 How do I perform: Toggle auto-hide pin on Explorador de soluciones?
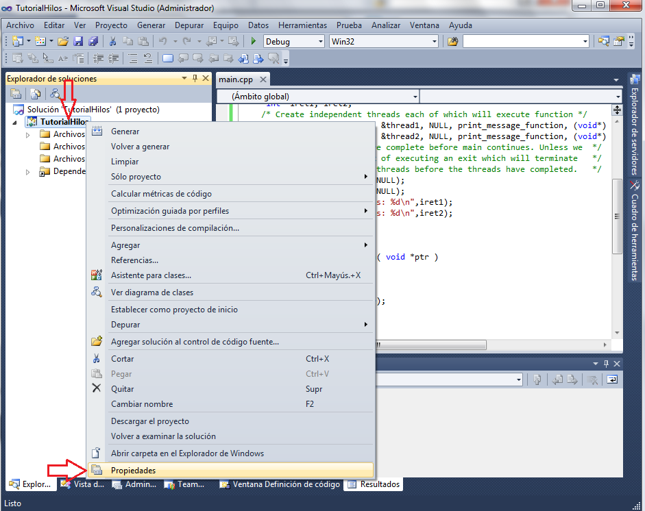click(195, 79)
